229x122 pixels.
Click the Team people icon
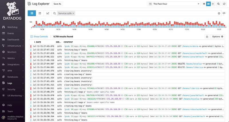pos(3,111)
